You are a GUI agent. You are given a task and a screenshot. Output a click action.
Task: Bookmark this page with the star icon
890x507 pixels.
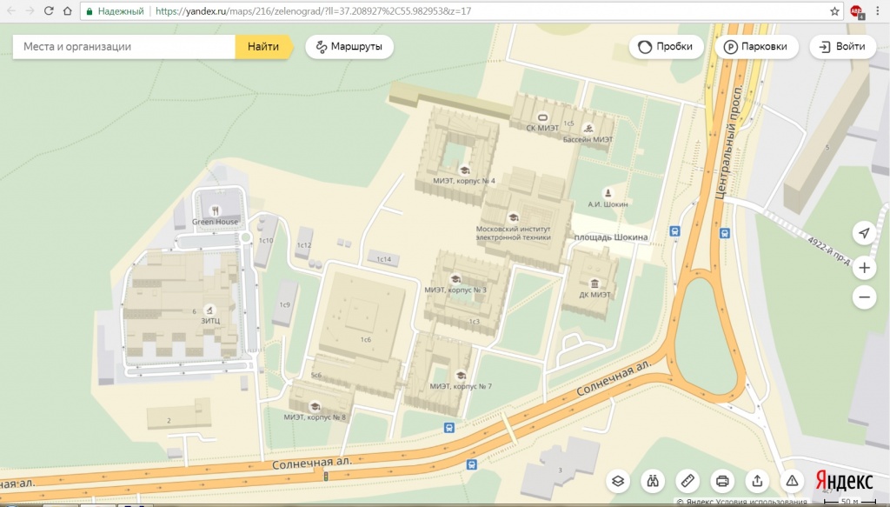click(x=834, y=11)
